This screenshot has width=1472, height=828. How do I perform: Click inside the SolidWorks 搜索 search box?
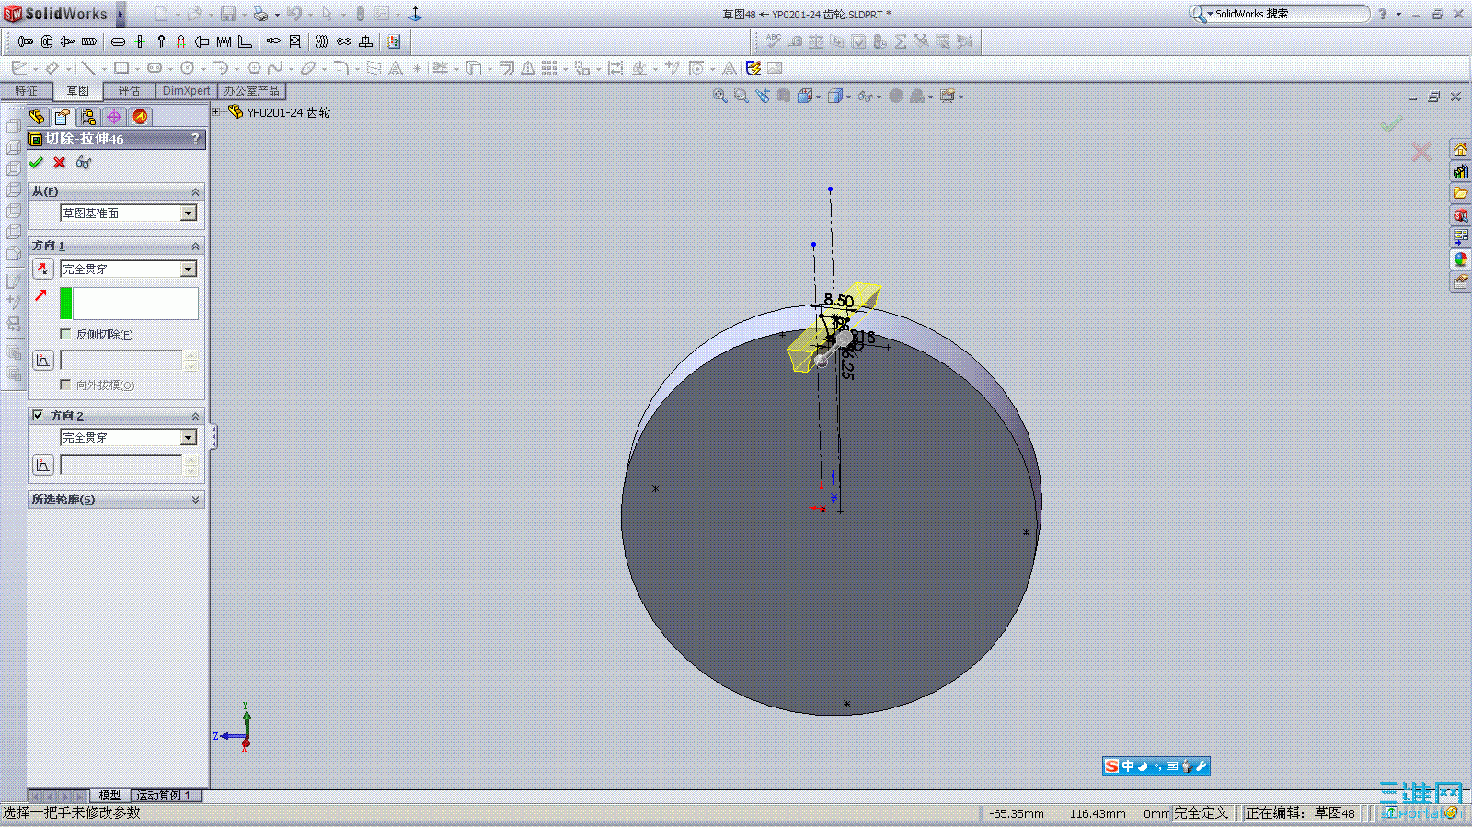point(1288,14)
